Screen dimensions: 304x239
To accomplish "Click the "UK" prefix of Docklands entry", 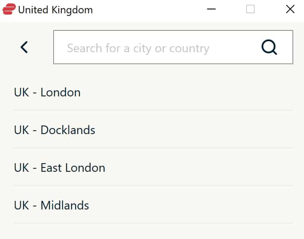I will pos(21,130).
